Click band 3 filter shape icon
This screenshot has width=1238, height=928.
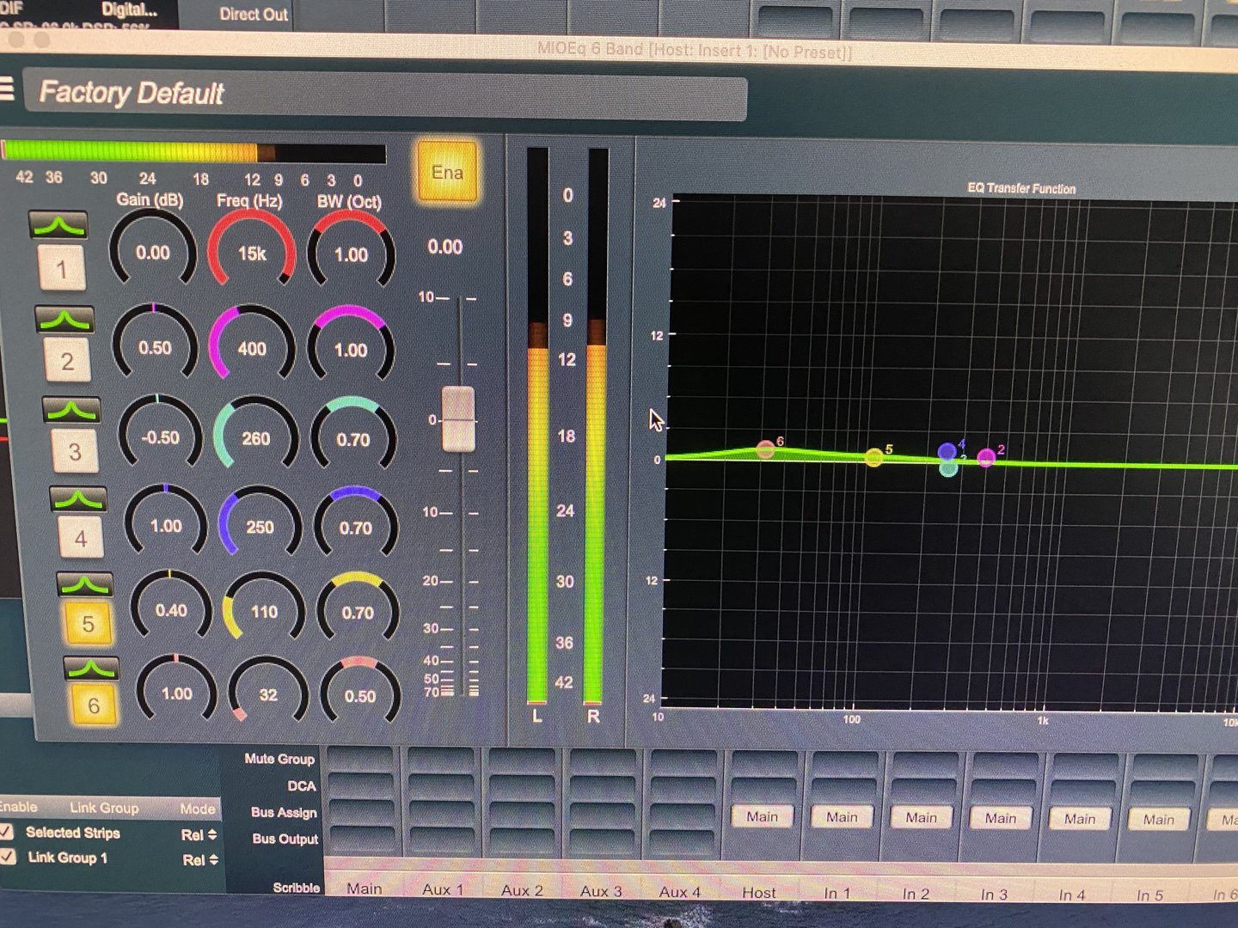[71, 410]
